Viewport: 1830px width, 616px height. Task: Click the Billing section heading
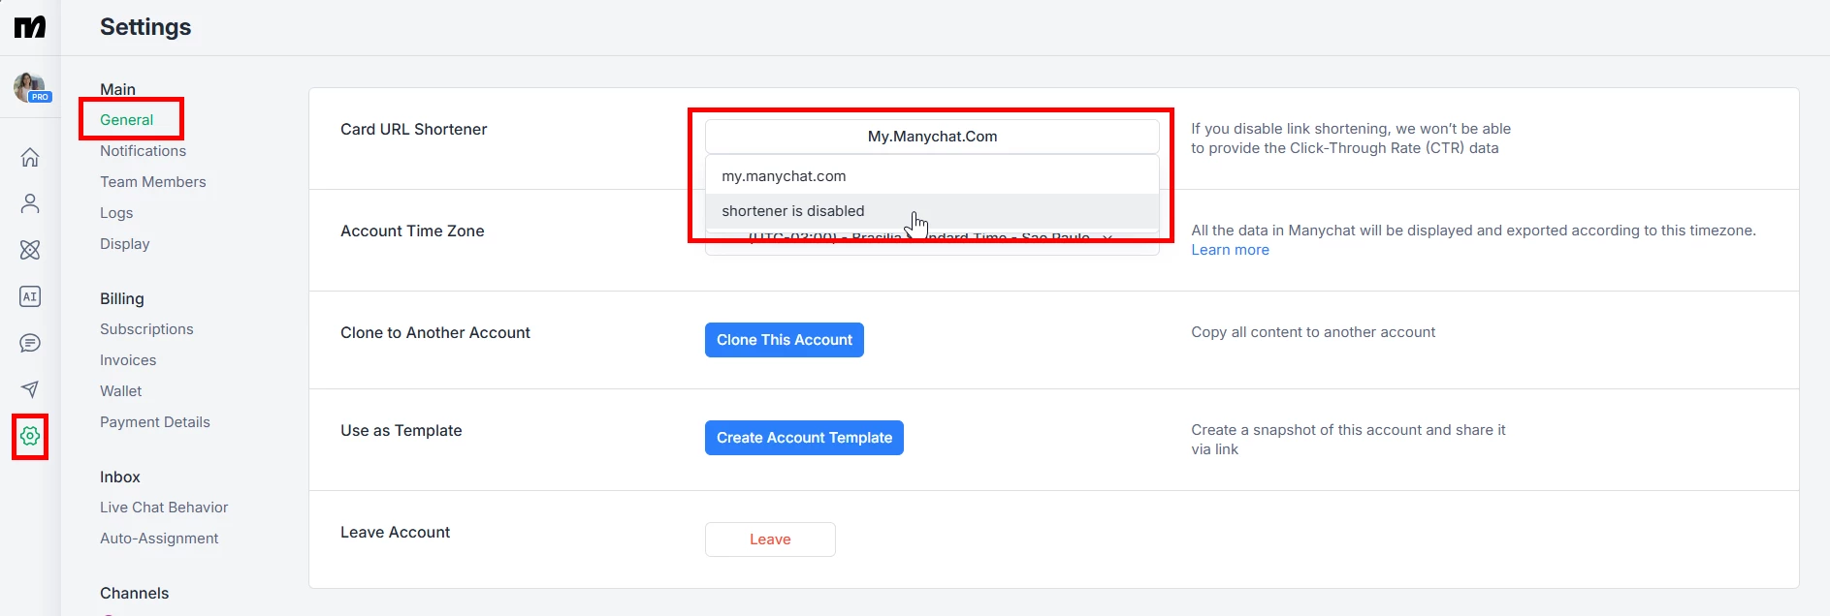click(x=121, y=298)
